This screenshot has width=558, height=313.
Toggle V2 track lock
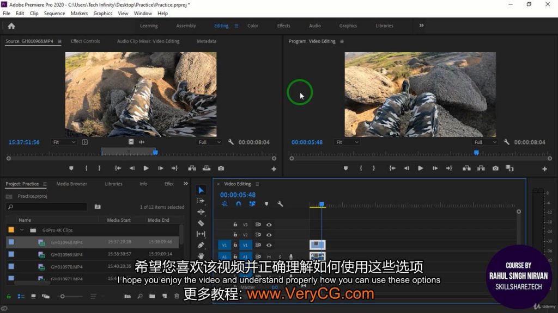coord(235,235)
